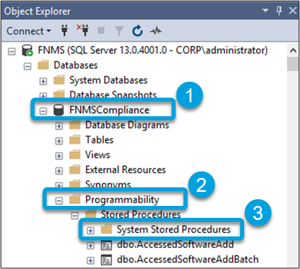Open the Object Explorer window position dropdown arrow
Screen dimensions: 300x269
(x=265, y=11)
